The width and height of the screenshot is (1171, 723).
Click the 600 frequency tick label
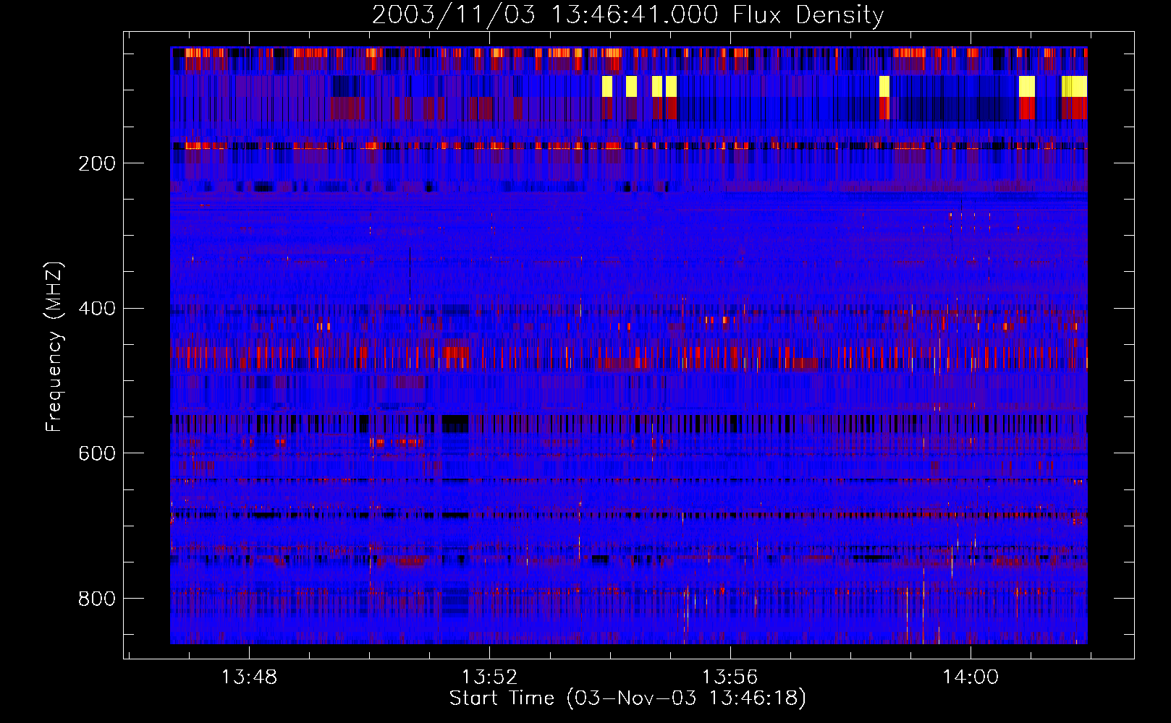pyautogui.click(x=97, y=453)
